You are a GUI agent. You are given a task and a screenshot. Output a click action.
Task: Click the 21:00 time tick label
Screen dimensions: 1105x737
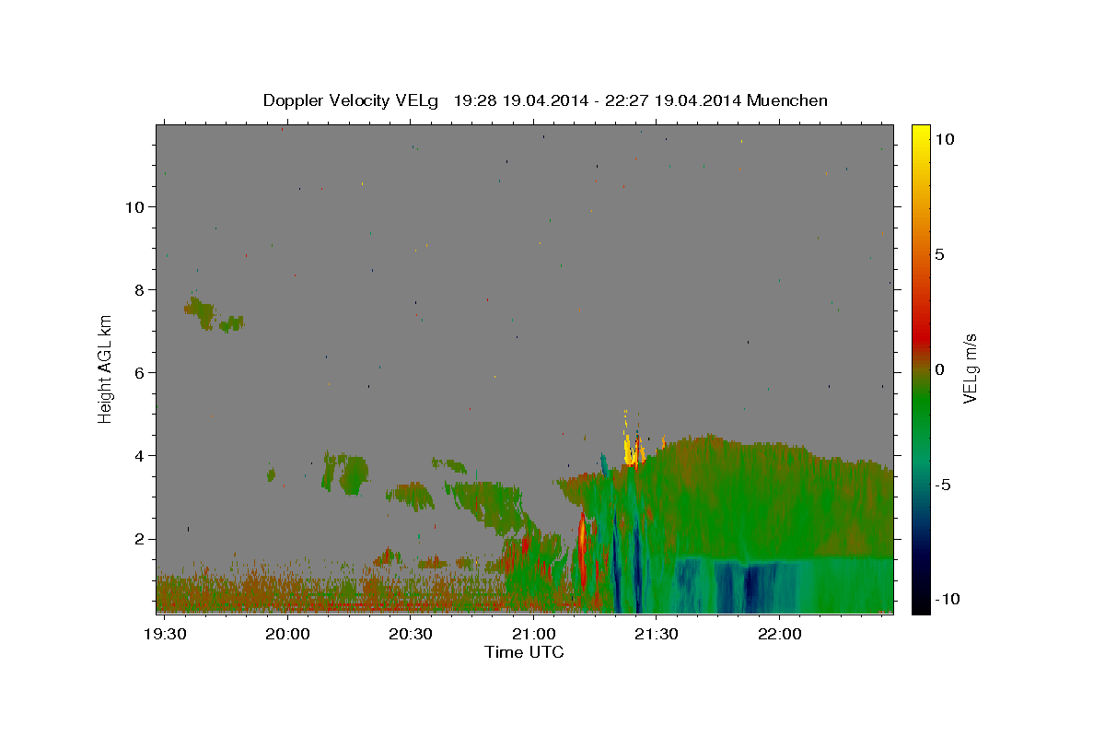coord(534,634)
